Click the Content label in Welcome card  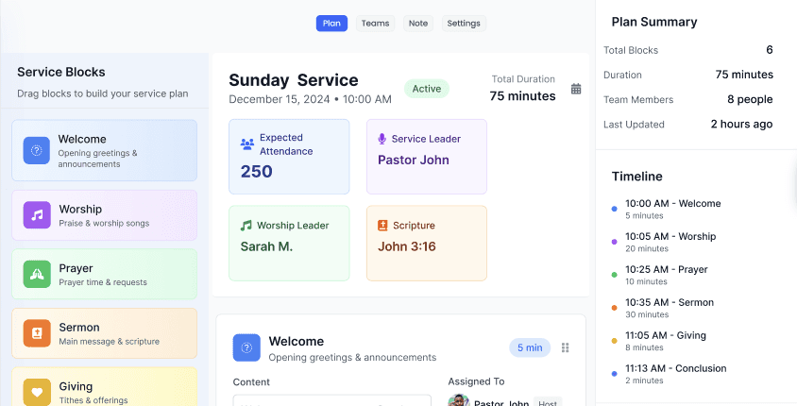pos(251,382)
